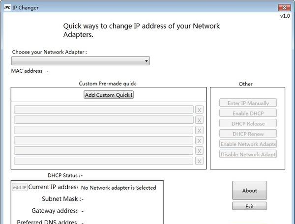
Task: Select the fifth custom quick IP slot
Action: point(103,150)
